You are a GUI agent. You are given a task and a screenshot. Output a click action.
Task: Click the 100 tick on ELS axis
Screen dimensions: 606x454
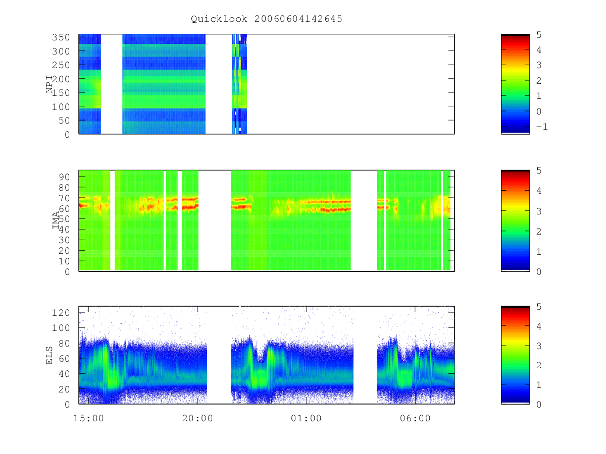(x=62, y=328)
